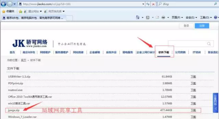Click the site search magnifier icon
Viewport: 219px width, 119px height.
coord(209,44)
